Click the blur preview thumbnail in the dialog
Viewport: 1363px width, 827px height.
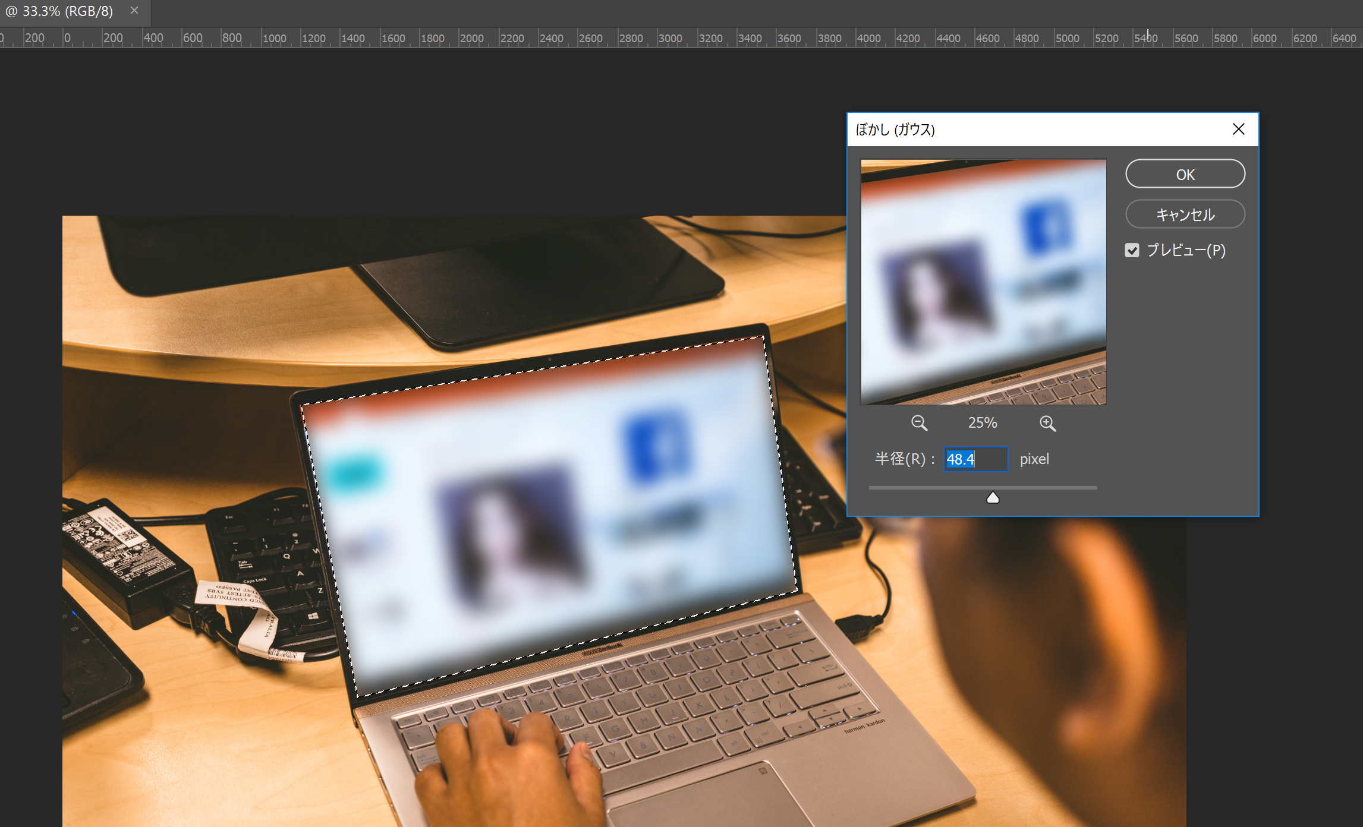[x=983, y=282]
